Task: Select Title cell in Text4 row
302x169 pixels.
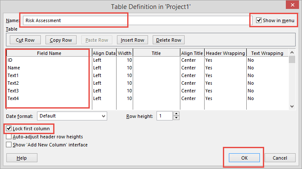Action: 157,98
